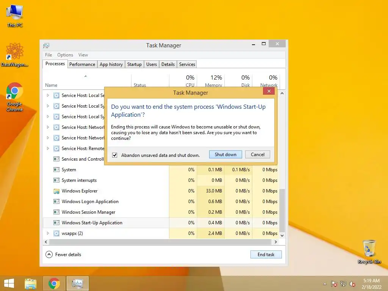Switch to Users tab
Viewport: 388px width, 291px height.
tap(152, 64)
